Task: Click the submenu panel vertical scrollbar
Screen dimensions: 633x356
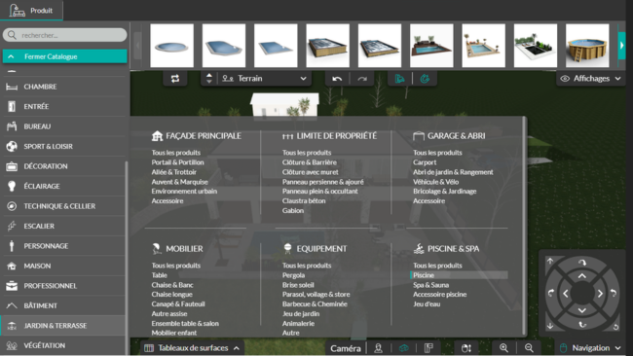Action: (524, 226)
